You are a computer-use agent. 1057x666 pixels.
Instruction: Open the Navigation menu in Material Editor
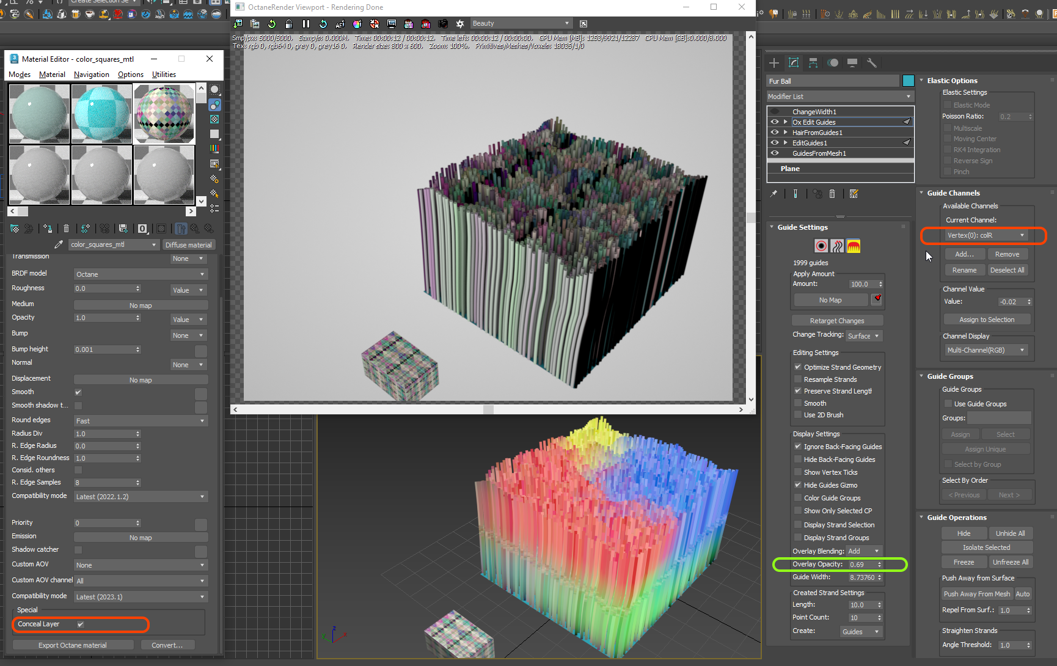click(92, 75)
